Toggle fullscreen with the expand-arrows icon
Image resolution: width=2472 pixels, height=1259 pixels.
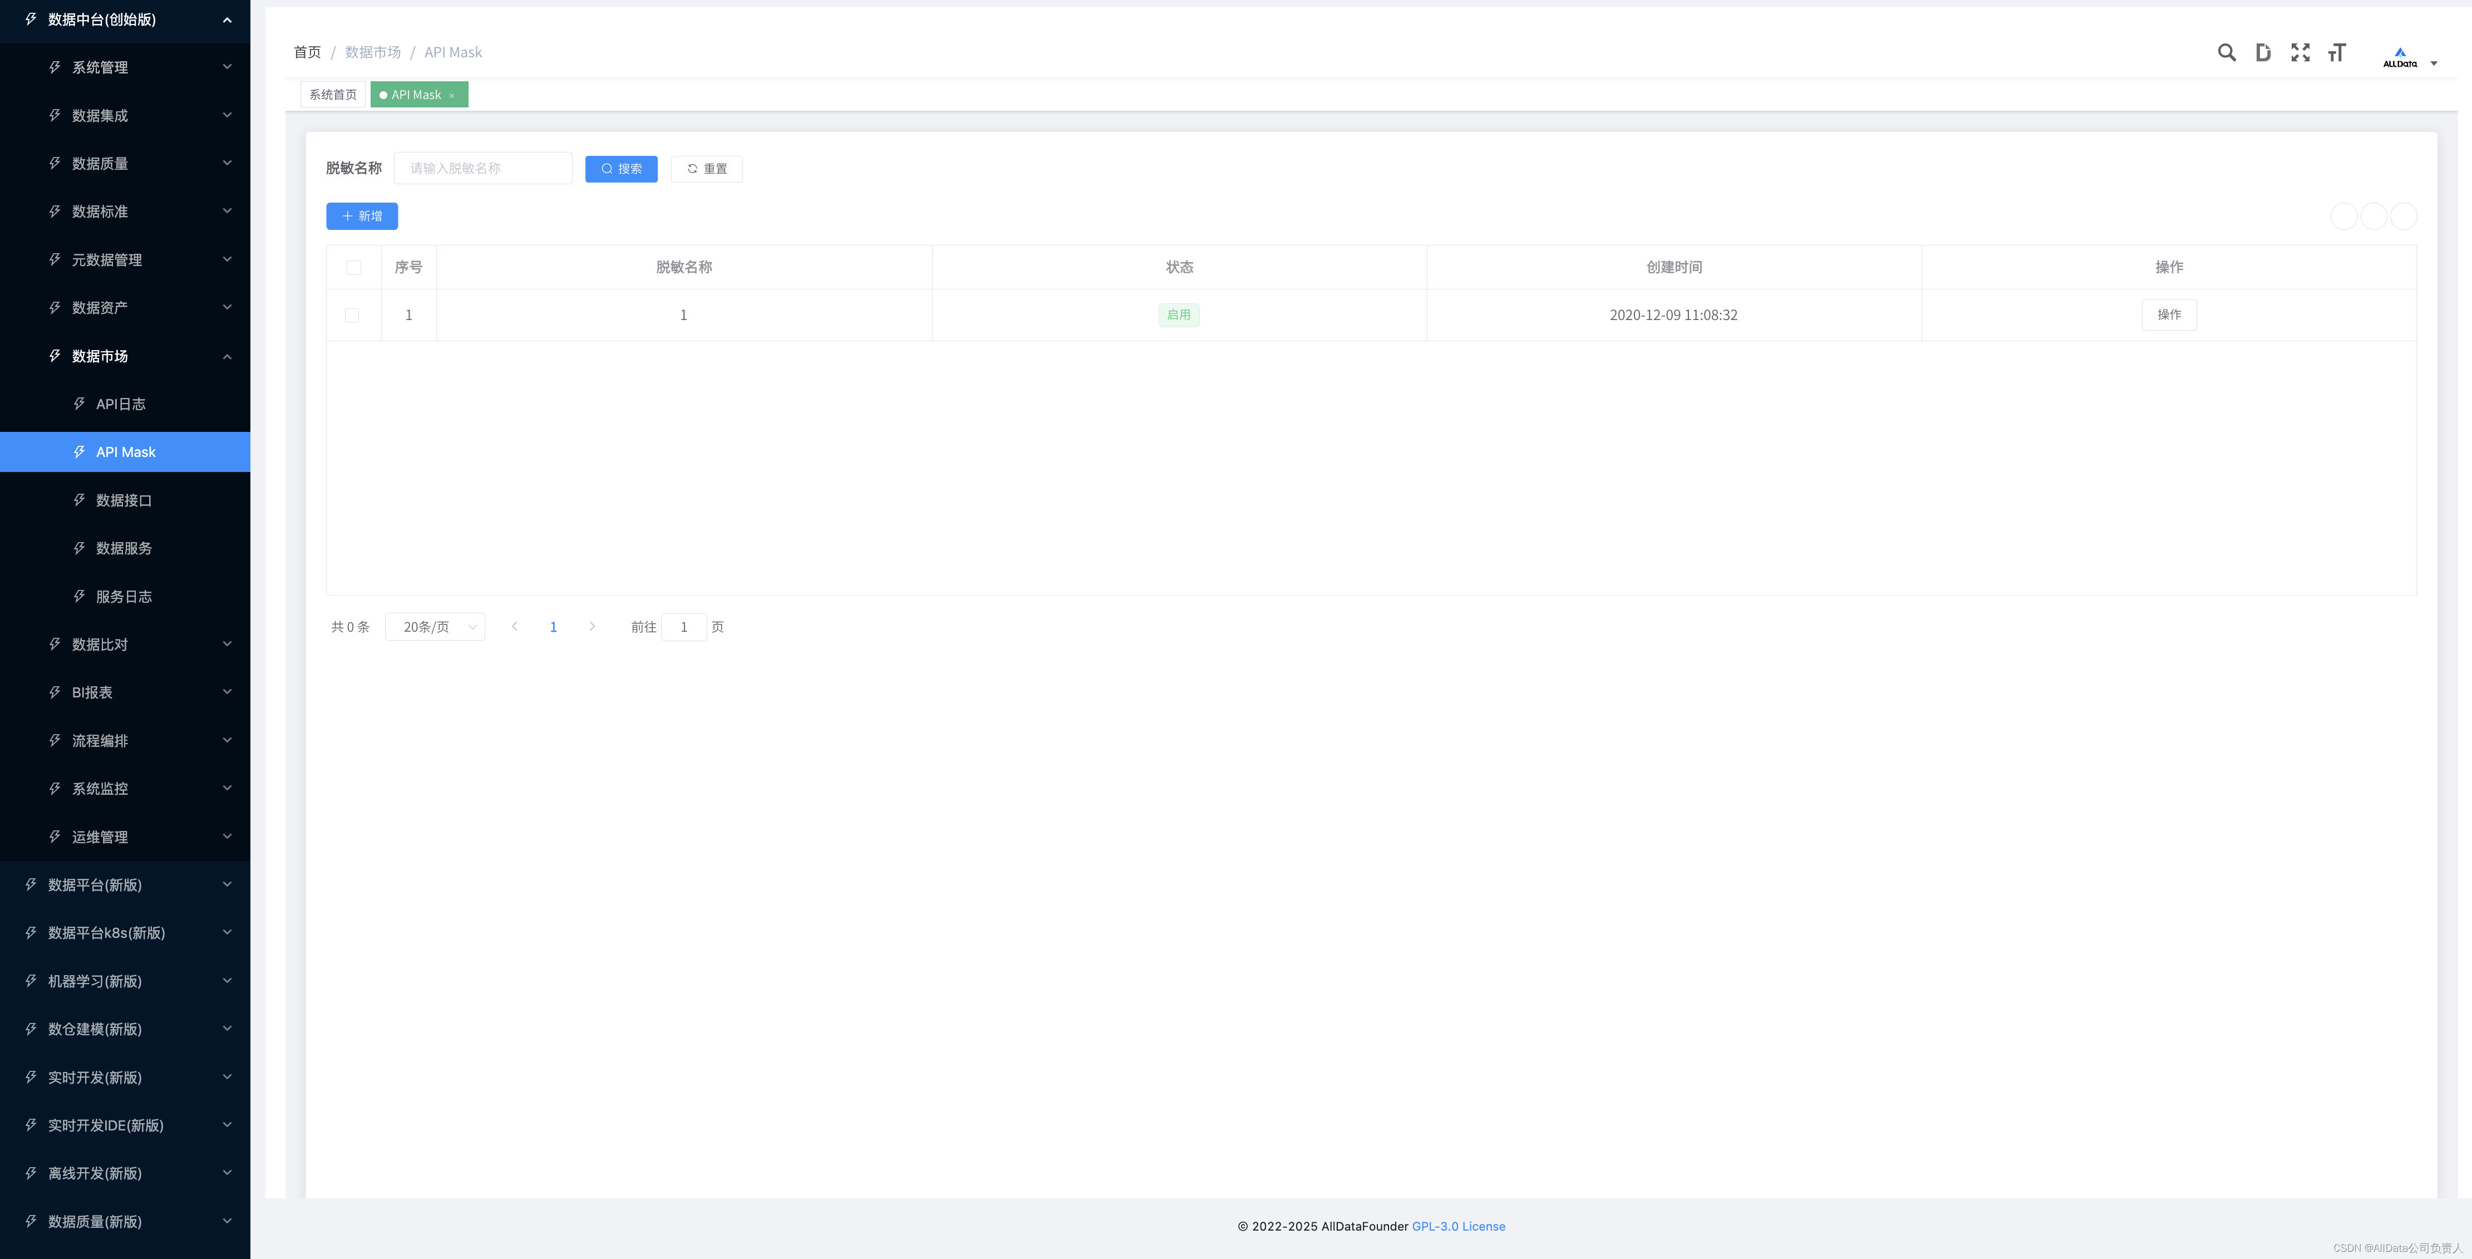pyautogui.click(x=2300, y=53)
